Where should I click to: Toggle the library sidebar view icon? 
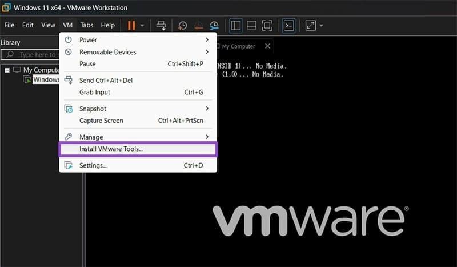[x=235, y=25]
